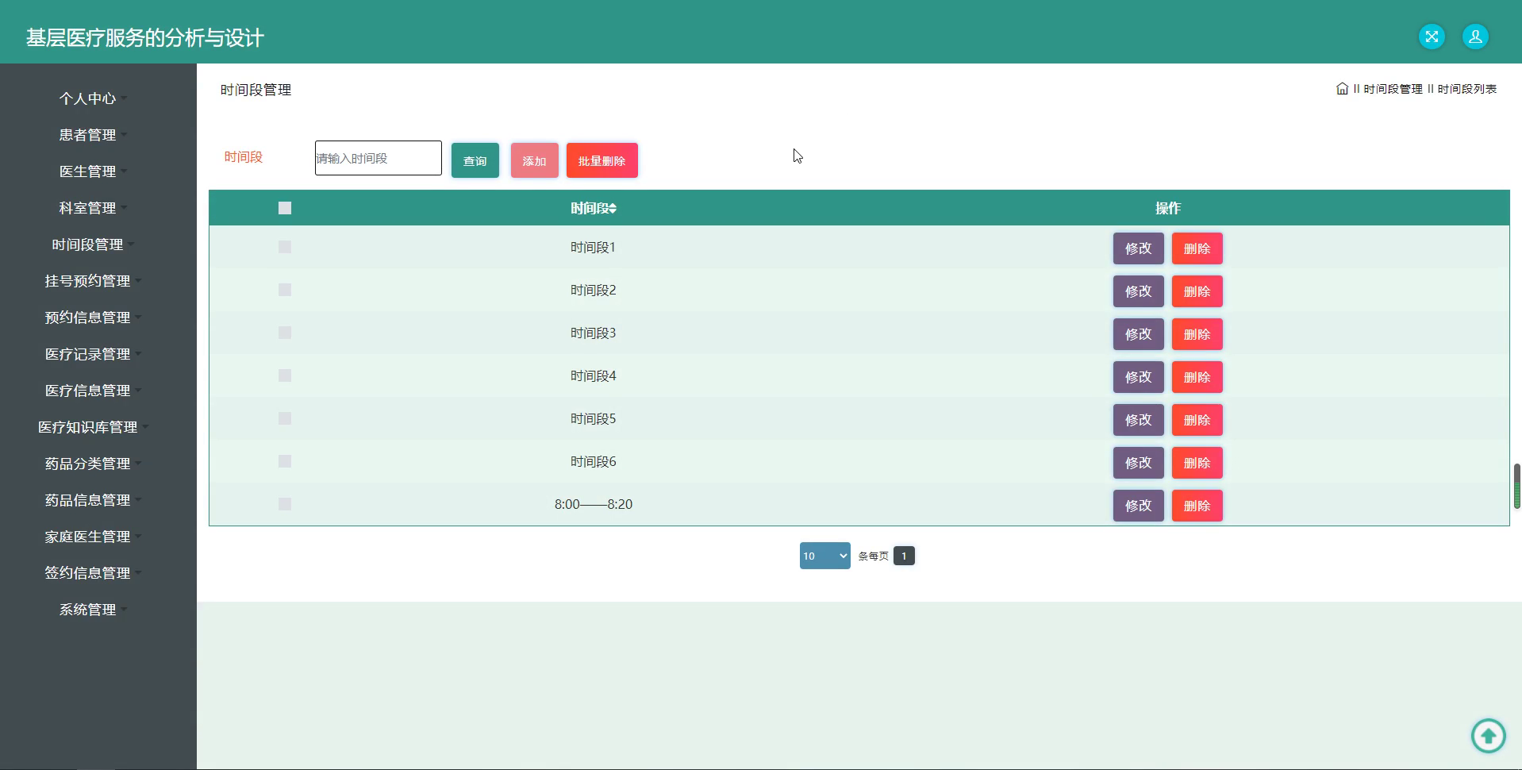Click the site title 基层医疗服务的分析与设计
This screenshot has height=770, width=1522.
click(144, 37)
